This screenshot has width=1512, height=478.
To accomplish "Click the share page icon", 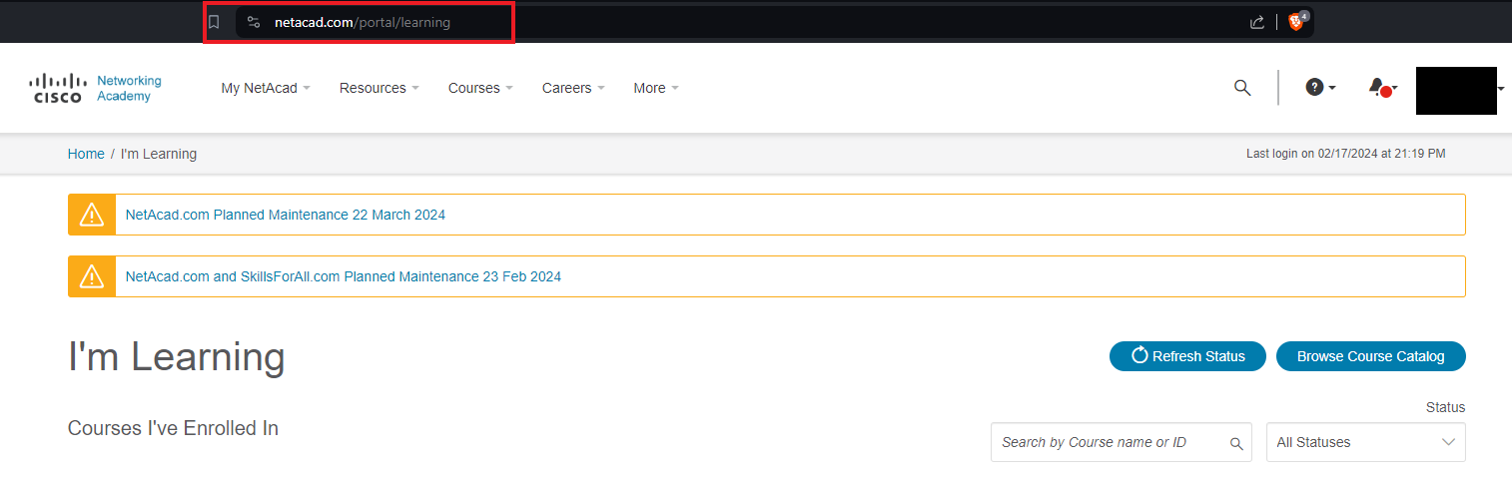I will pos(1257,22).
